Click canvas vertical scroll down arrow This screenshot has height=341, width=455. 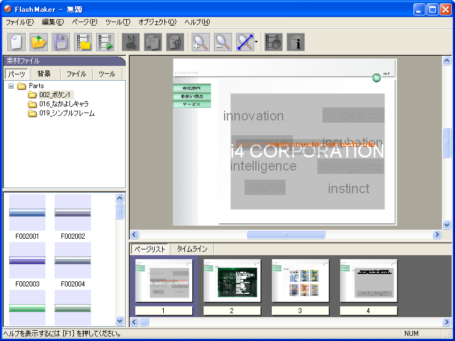[446, 224]
